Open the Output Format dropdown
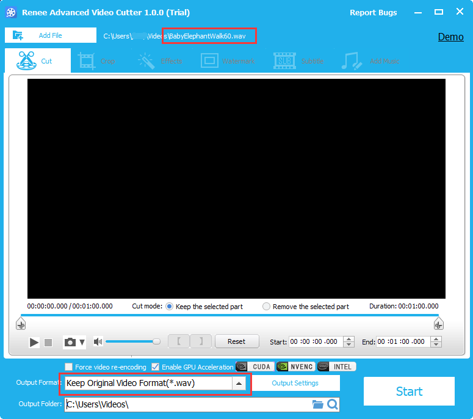Screen dimensions: 473x419 click(x=239, y=384)
